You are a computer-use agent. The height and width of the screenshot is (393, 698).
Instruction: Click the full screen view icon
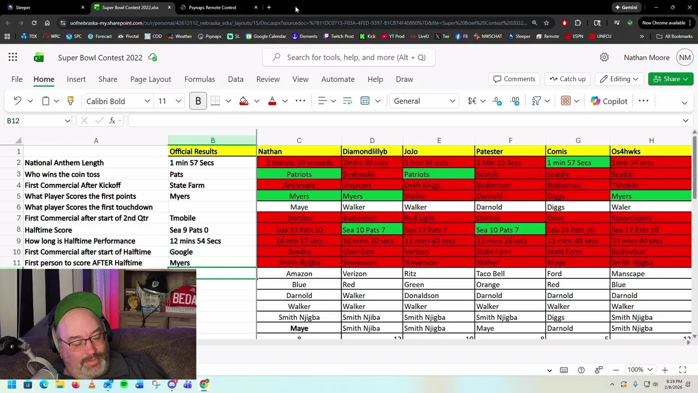click(682, 370)
